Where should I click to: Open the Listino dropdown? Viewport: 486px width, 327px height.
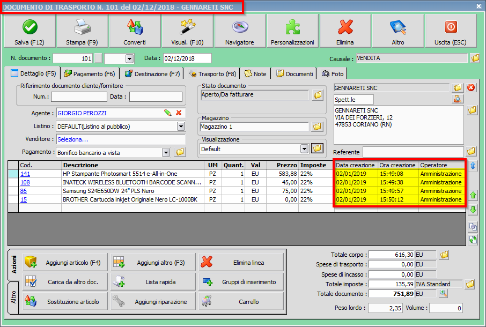(181, 127)
